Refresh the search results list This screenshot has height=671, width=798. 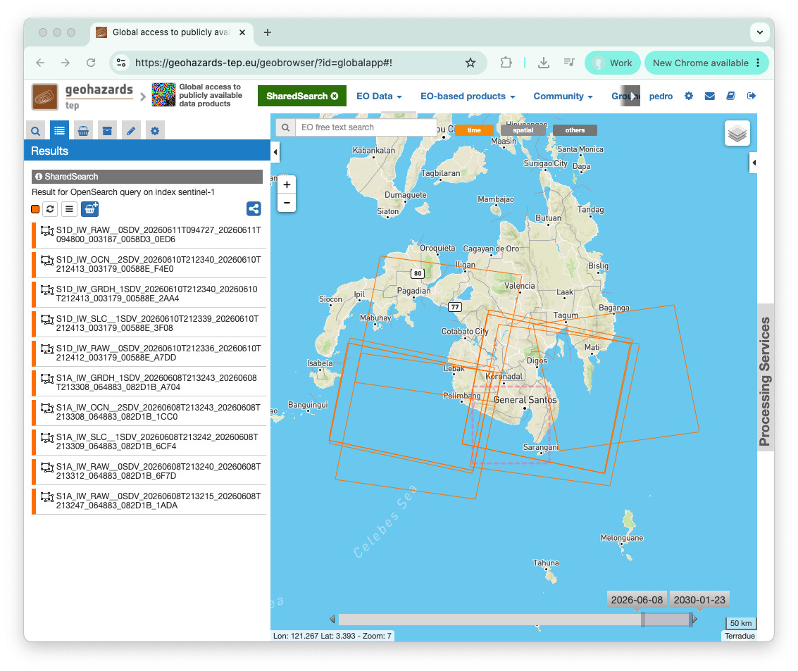click(x=50, y=209)
